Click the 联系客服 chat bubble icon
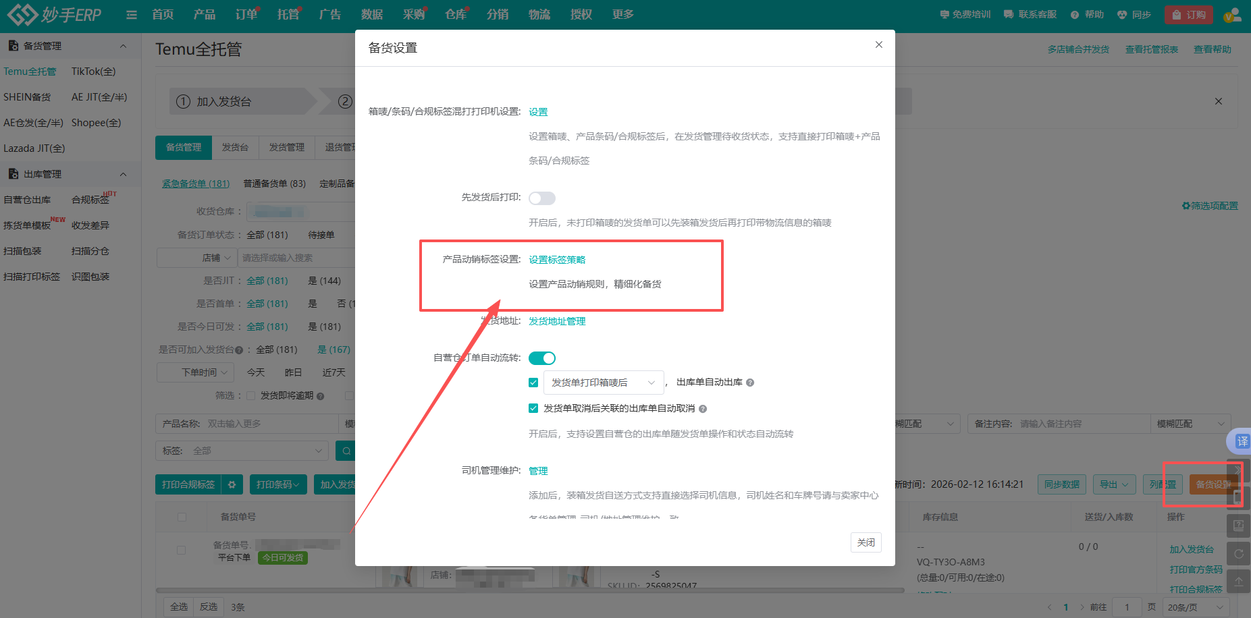The height and width of the screenshot is (618, 1251). (1007, 13)
